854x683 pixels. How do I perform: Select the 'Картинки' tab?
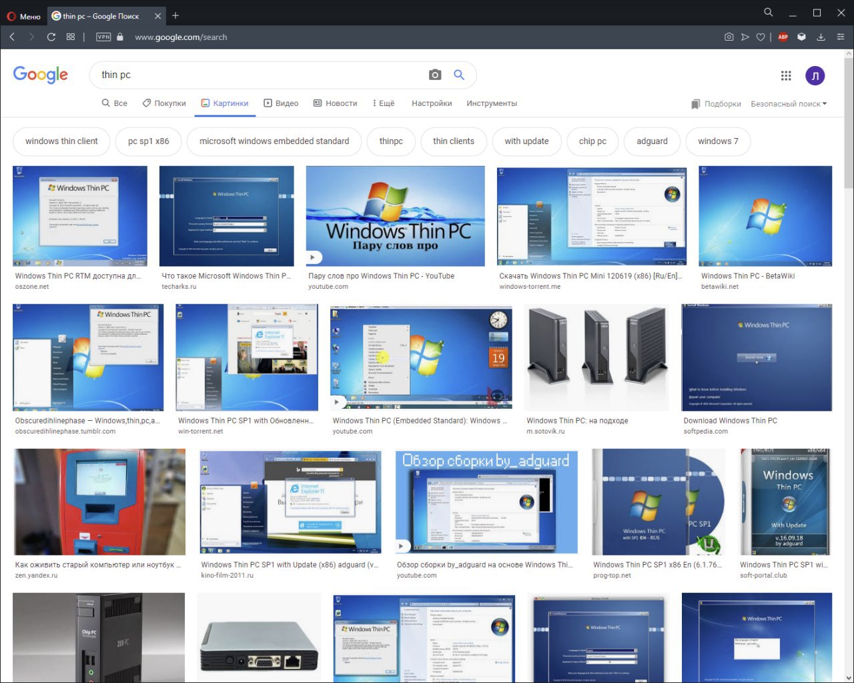225,103
